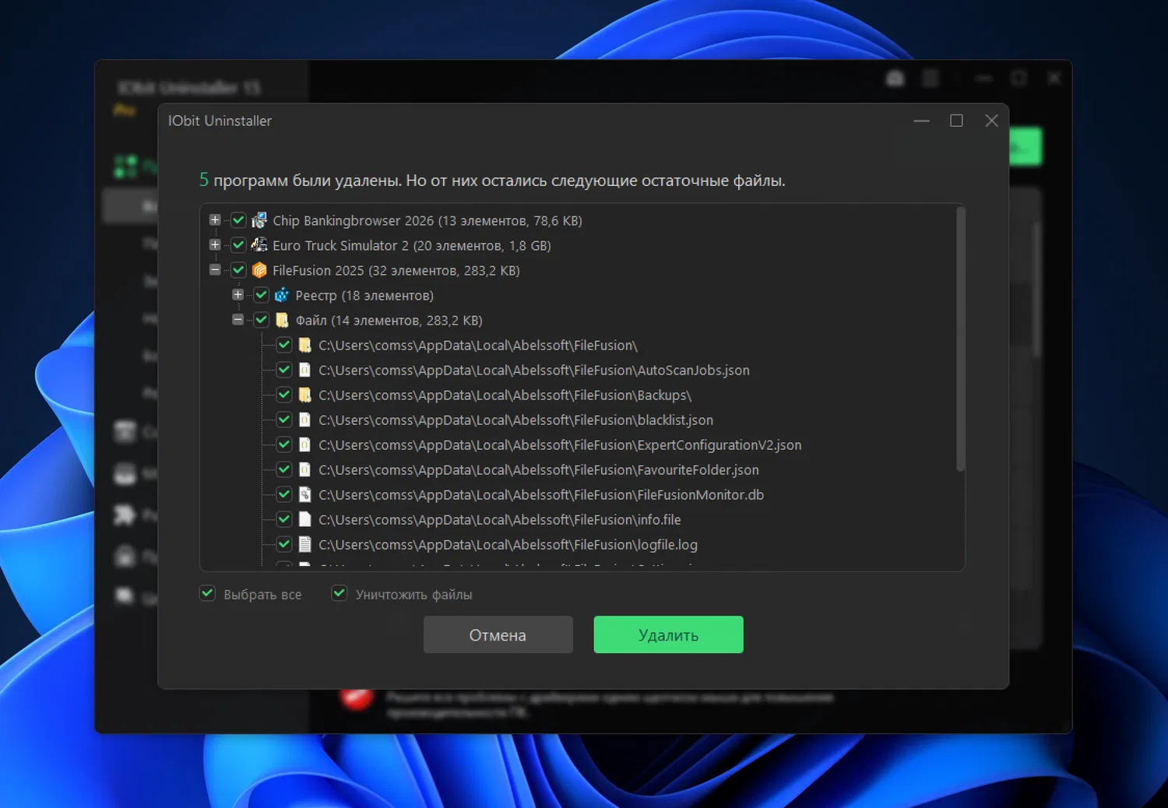The height and width of the screenshot is (808, 1168).
Task: Click the file icon of AutoScanJobs.json
Action: [305, 371]
